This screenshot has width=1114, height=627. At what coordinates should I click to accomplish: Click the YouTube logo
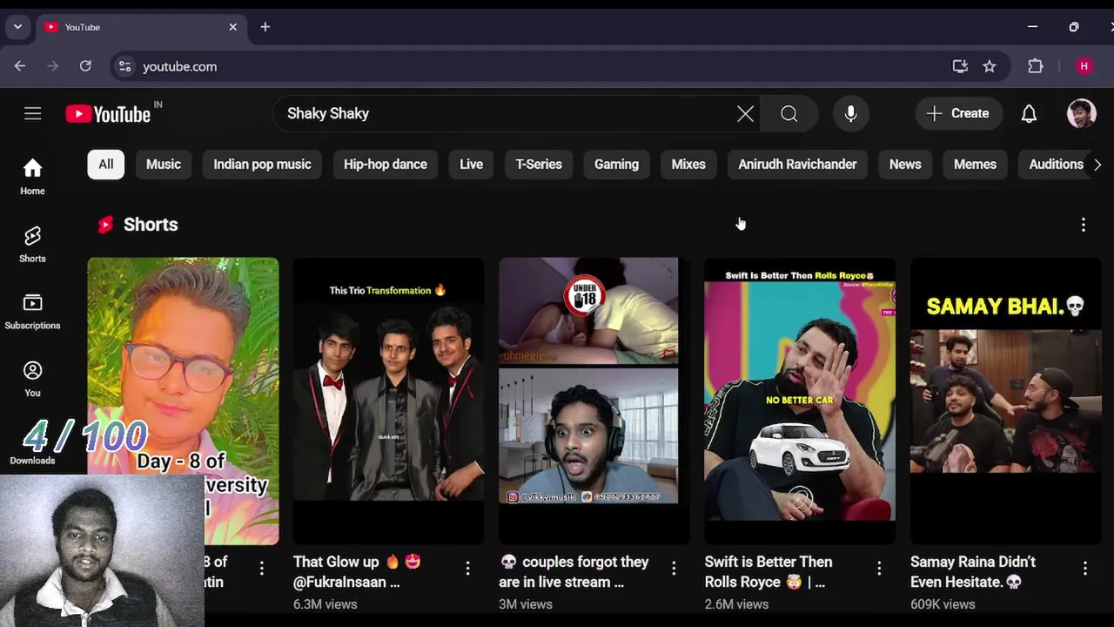(108, 114)
